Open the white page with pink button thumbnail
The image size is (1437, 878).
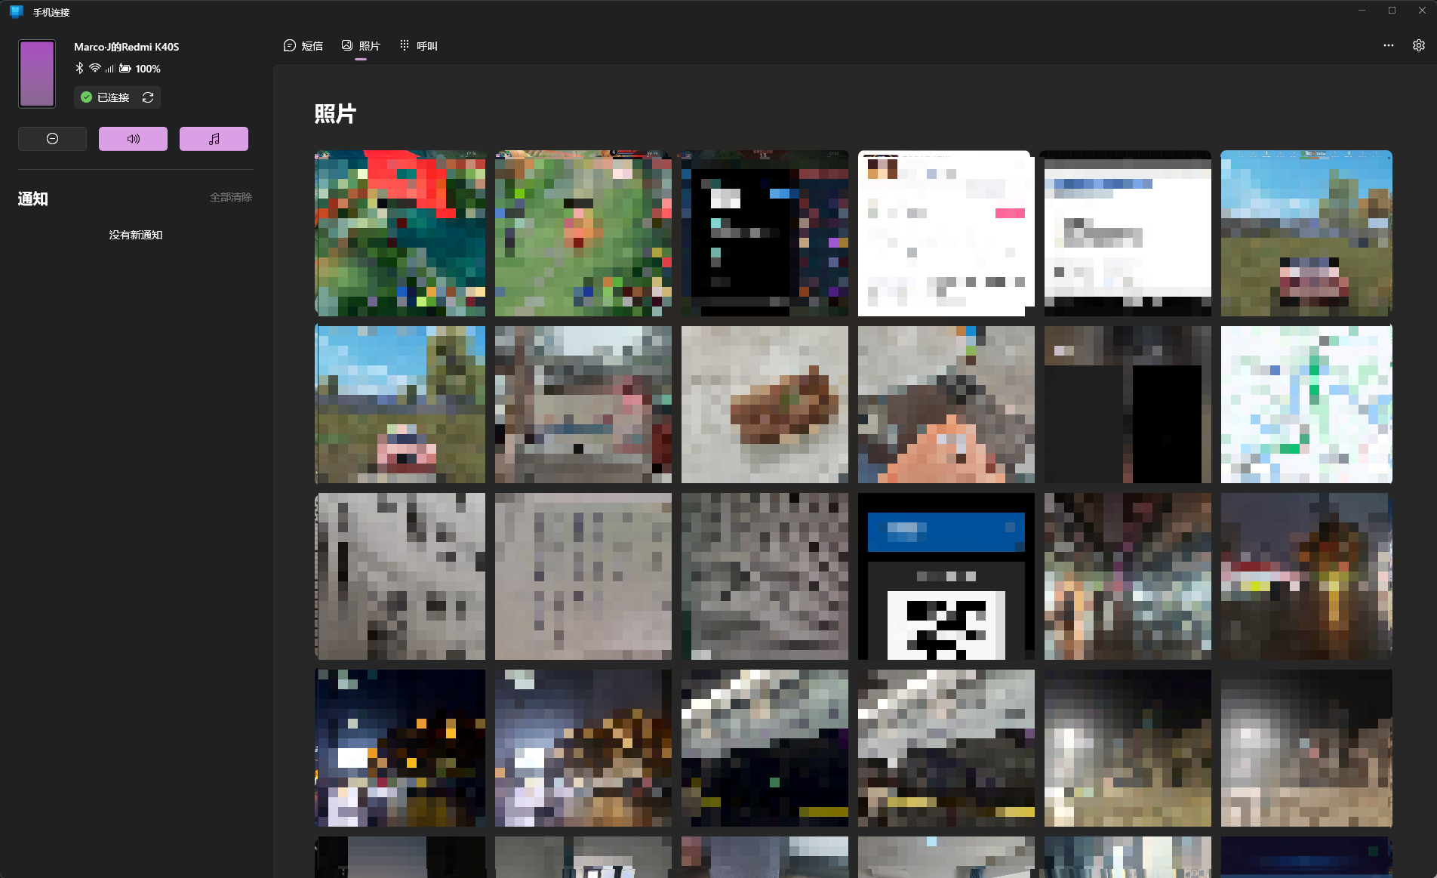click(946, 233)
